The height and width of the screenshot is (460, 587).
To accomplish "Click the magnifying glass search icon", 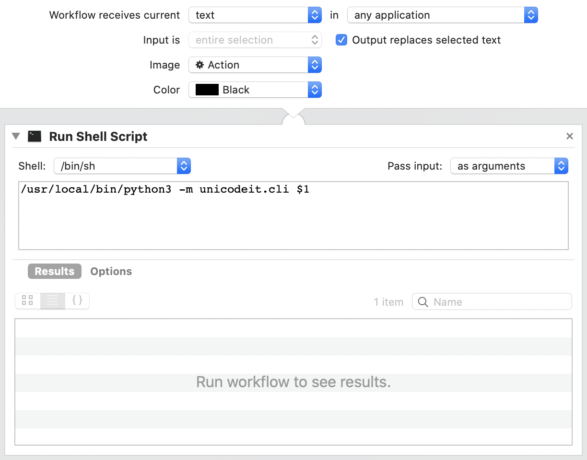I will [423, 302].
